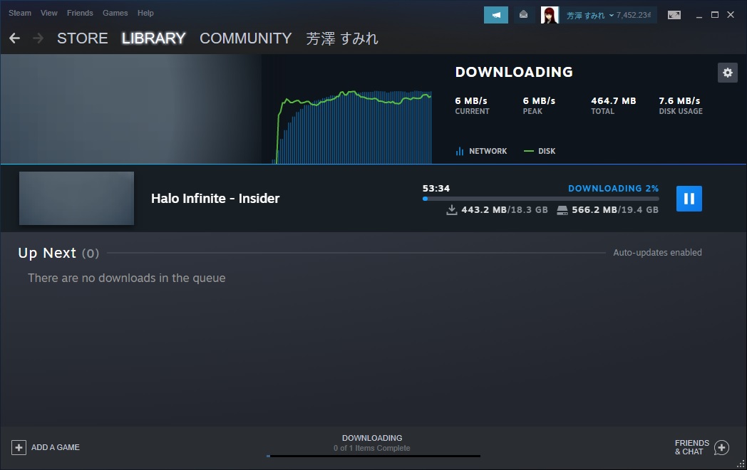Open the announcements megaphone icon
The image size is (747, 470).
pyautogui.click(x=496, y=15)
